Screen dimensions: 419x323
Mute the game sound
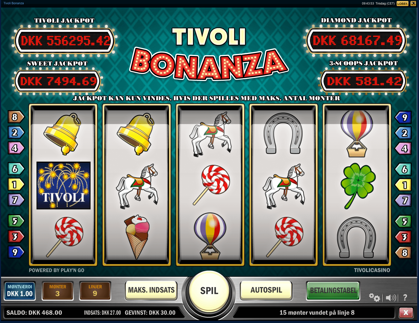(391, 298)
